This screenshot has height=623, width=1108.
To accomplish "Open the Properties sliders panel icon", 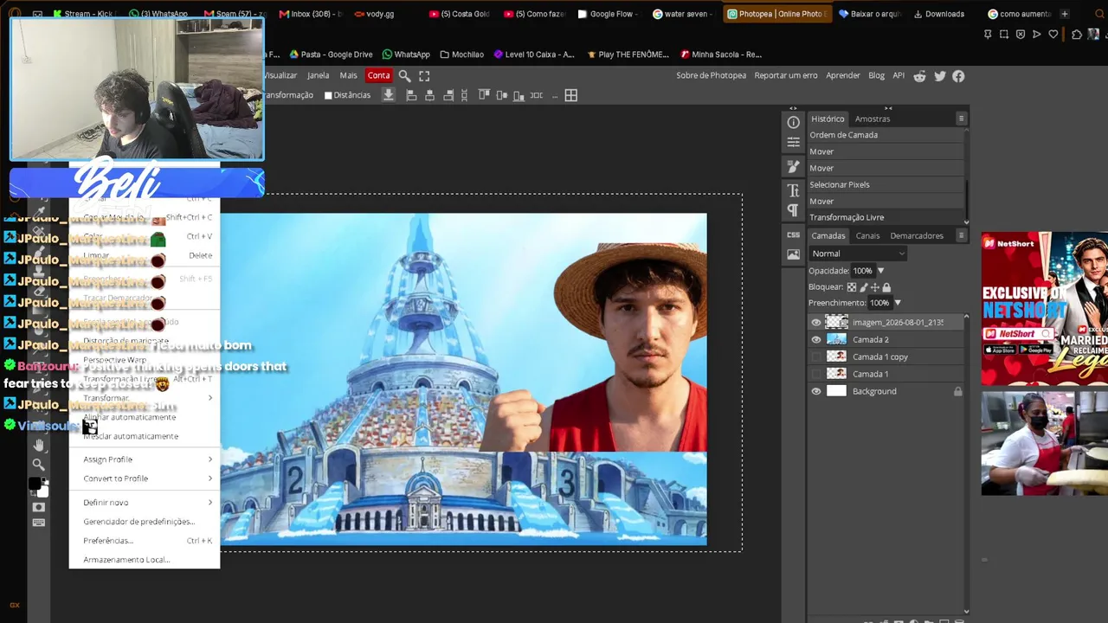I will point(793,143).
